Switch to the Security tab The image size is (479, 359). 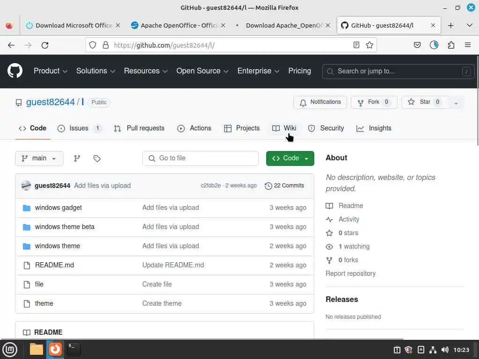point(326,128)
